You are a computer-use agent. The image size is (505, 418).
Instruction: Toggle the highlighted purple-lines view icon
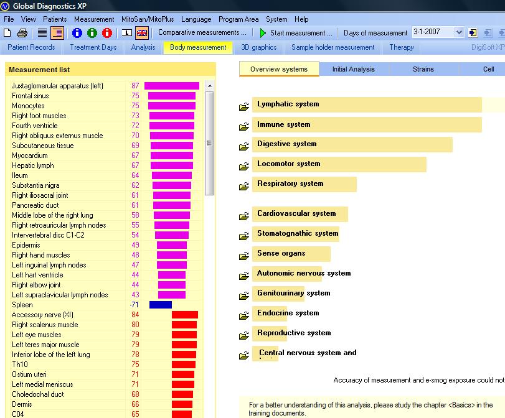pyautogui.click(x=57, y=33)
